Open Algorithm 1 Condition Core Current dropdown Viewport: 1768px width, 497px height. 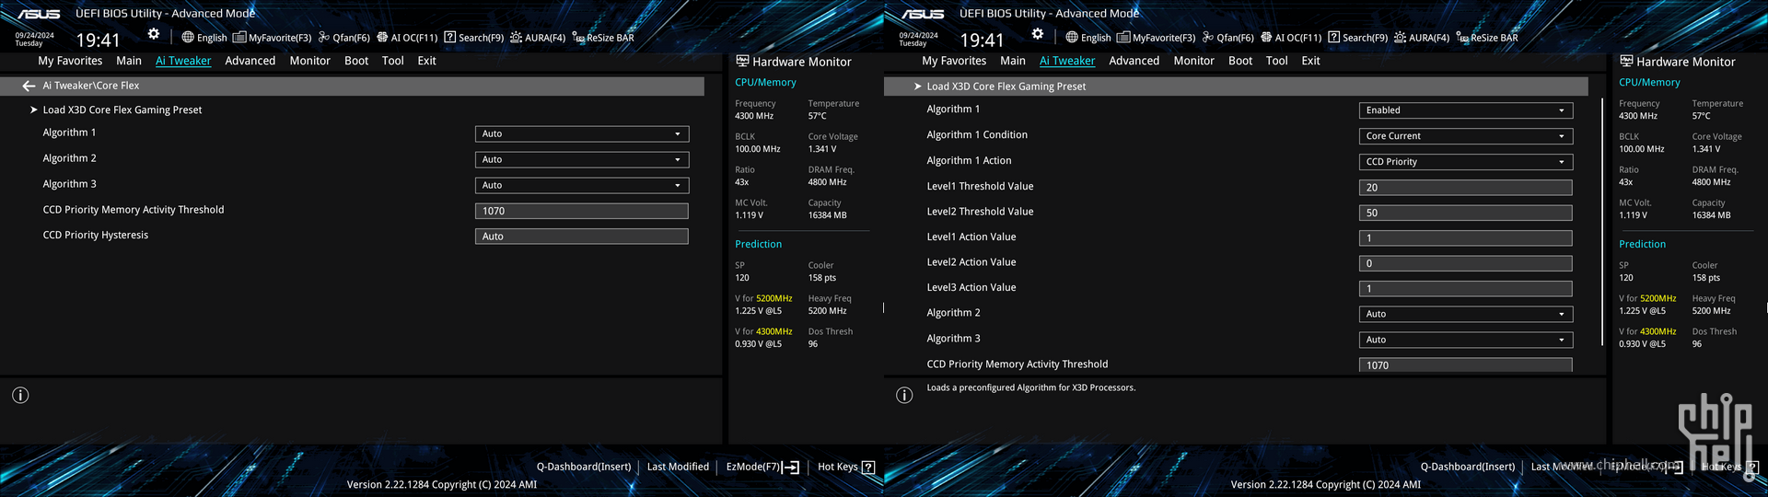pyautogui.click(x=1466, y=136)
